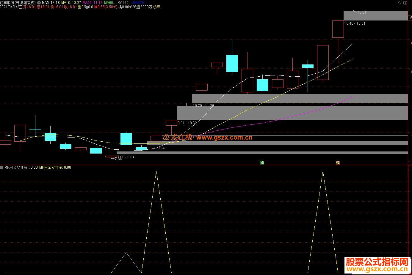Click the 15.46 - 16.01 gap label

[x=355, y=23]
